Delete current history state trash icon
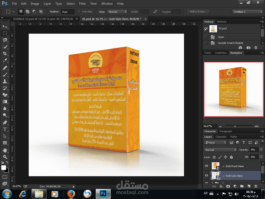The width and height of the screenshot is (265, 199). [256, 48]
